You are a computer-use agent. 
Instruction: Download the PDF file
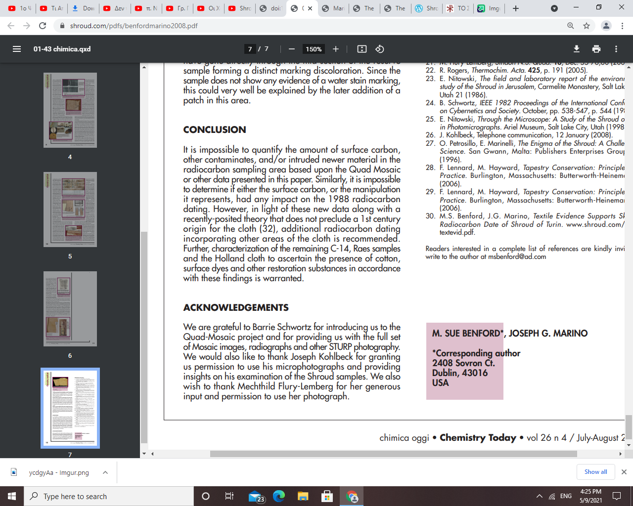pyautogui.click(x=577, y=49)
